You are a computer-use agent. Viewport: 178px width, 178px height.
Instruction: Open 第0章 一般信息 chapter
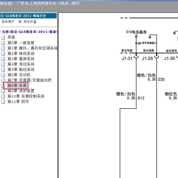click(x=21, y=43)
